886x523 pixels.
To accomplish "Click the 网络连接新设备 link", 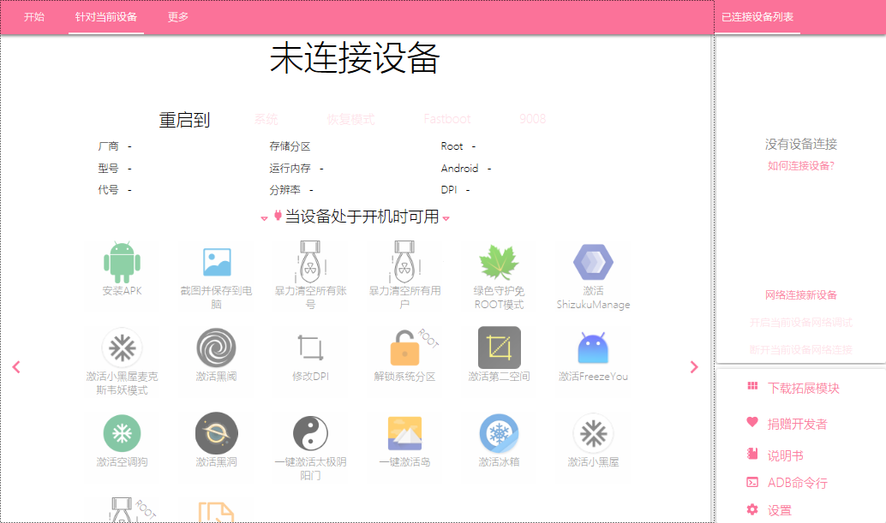I will 800,294.
